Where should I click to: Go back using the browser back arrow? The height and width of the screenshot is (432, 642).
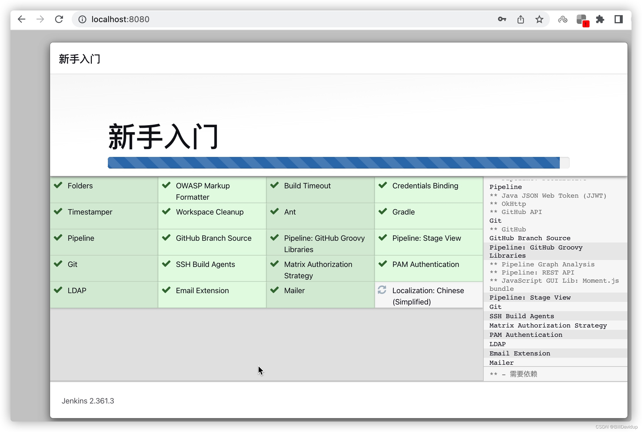pos(22,19)
